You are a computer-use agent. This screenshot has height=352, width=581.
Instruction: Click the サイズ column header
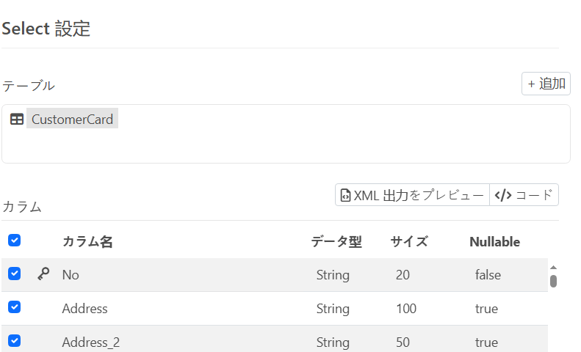point(409,241)
